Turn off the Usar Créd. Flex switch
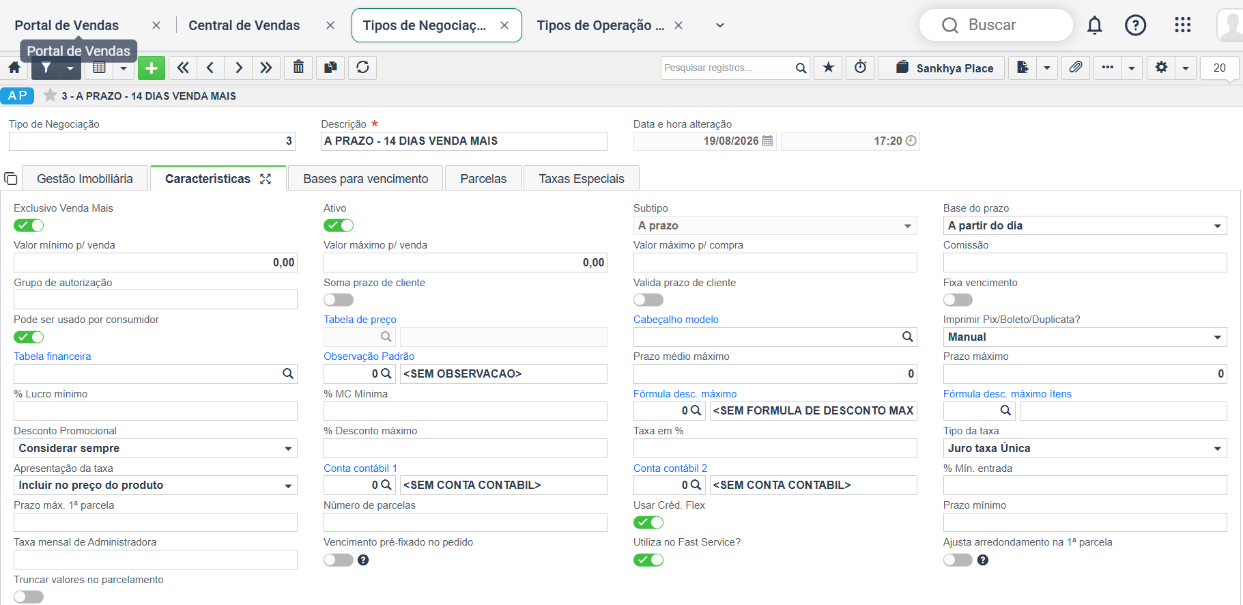The width and height of the screenshot is (1243, 605). coord(648,522)
